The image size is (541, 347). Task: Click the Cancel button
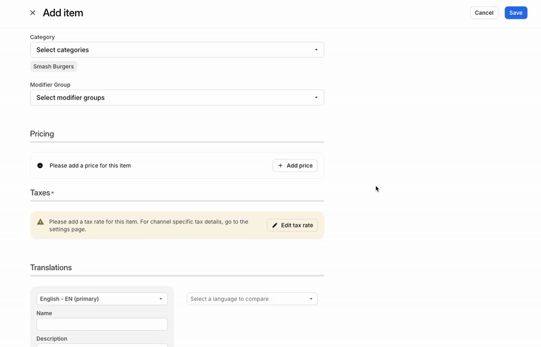pos(484,13)
